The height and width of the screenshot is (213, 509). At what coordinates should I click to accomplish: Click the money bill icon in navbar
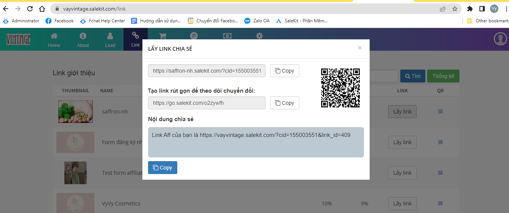click(x=227, y=36)
